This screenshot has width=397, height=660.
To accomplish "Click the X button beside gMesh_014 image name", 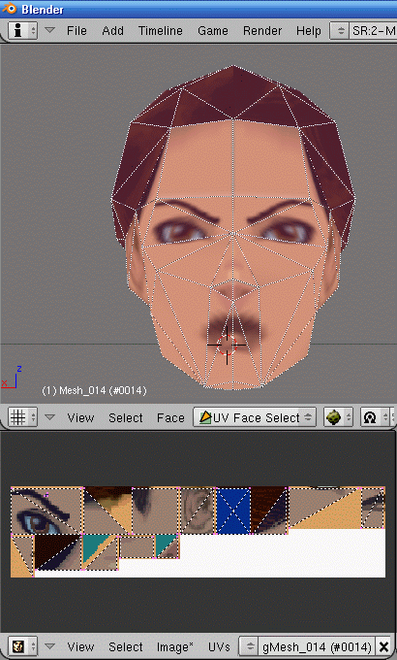I will [x=383, y=646].
